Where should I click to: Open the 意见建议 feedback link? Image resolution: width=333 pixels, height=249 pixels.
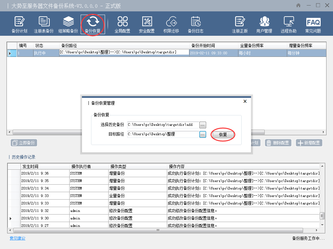[x=18, y=238]
